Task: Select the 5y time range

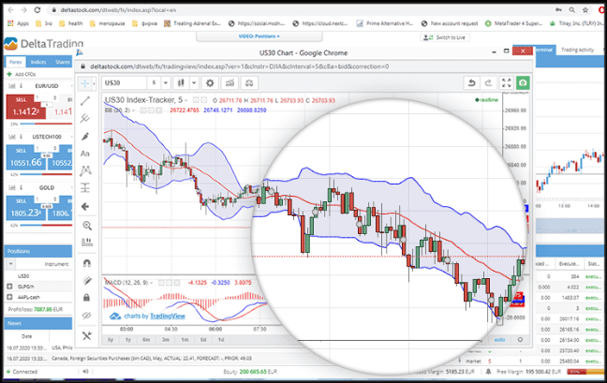Action: tap(111, 340)
